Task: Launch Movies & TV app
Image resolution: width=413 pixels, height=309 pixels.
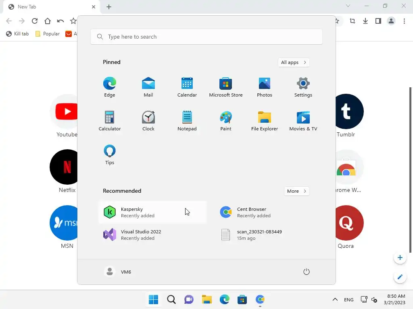Action: (x=303, y=121)
